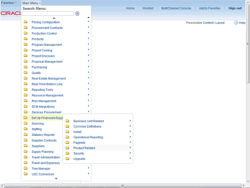Click the Sign out link
This screenshot has height=188, width=250.
point(235,8)
